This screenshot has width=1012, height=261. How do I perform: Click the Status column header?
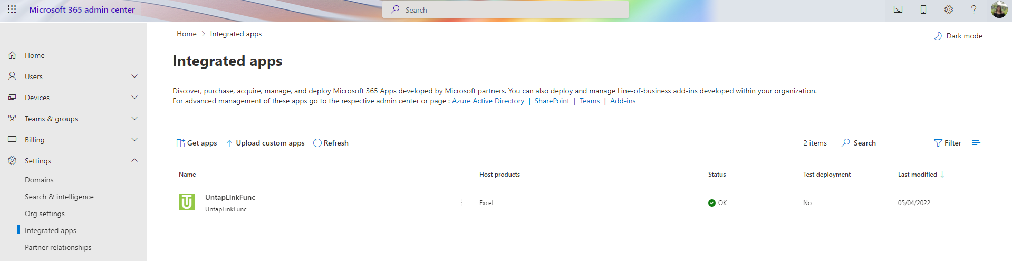(x=717, y=175)
